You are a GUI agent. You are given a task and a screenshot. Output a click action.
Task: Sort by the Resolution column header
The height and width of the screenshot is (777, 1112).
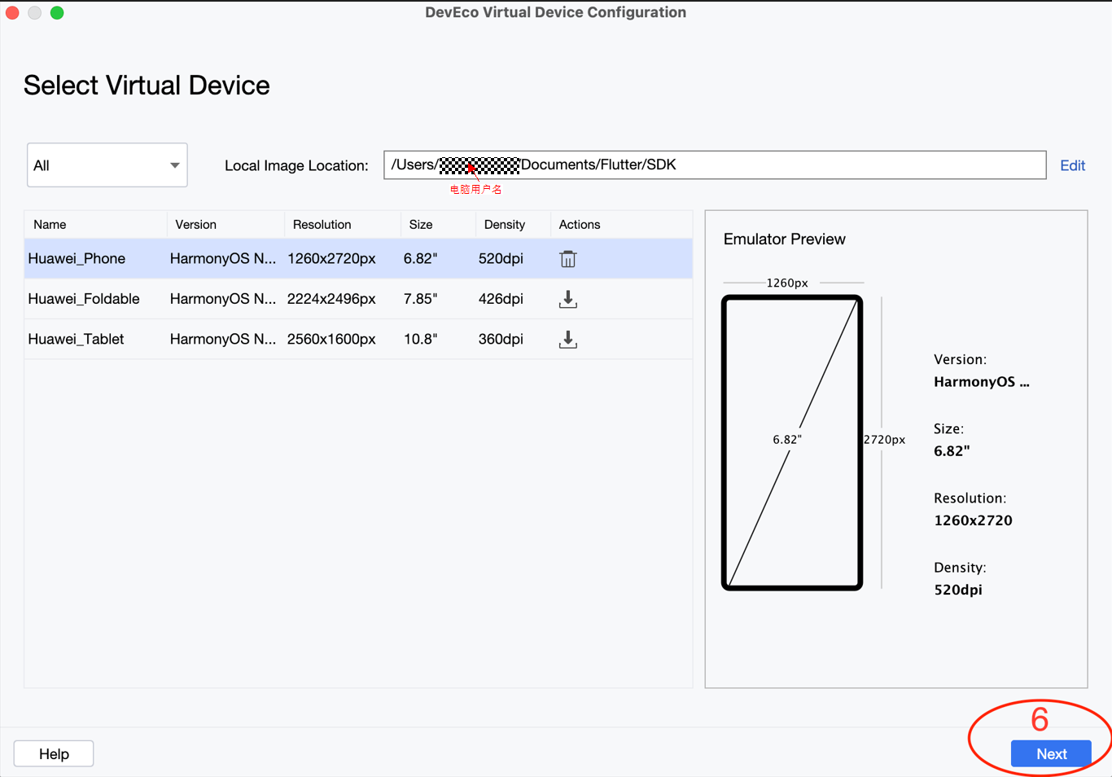322,225
